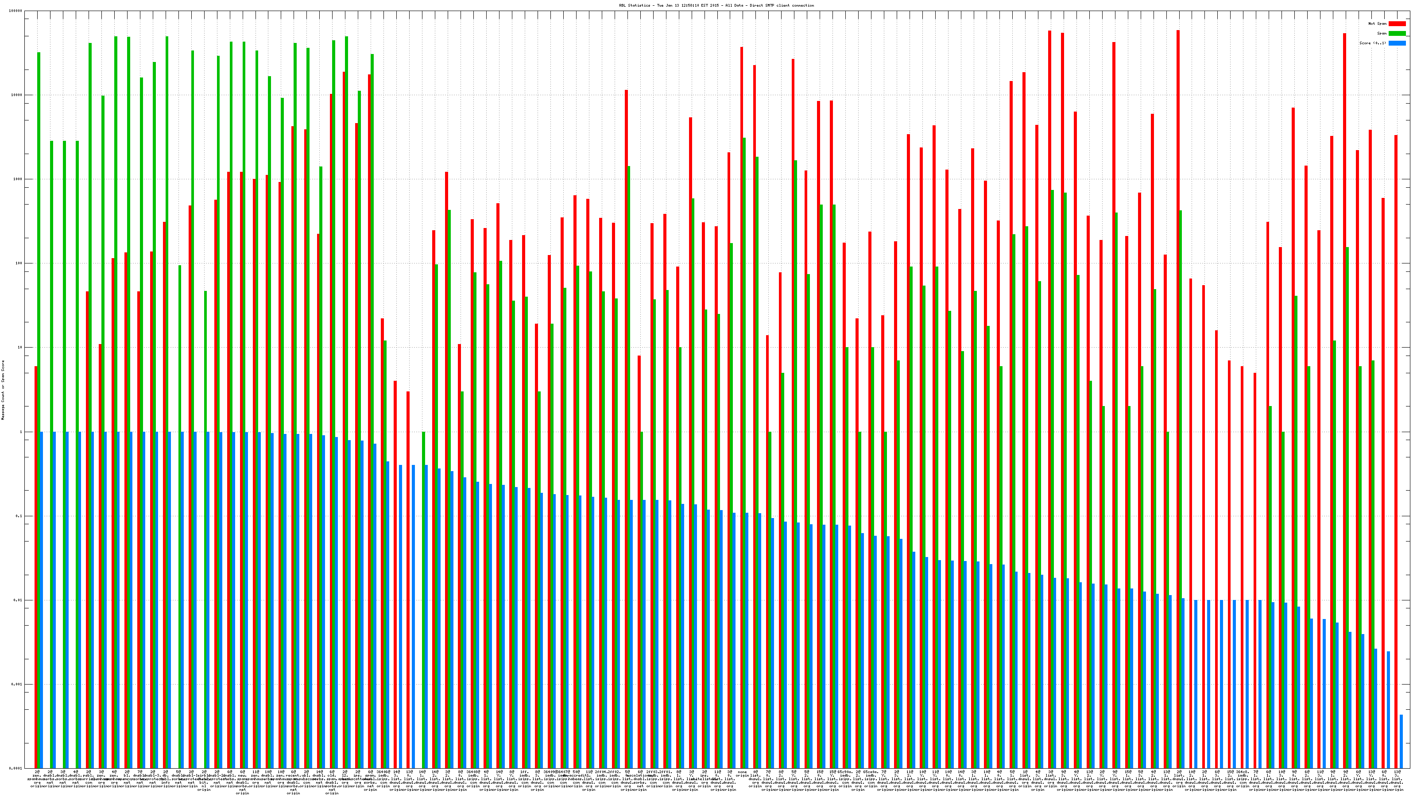Image resolution: width=1417 pixels, height=797 pixels.
Task: Click the 0.1 y-axis tick label
Action: click(x=19, y=516)
